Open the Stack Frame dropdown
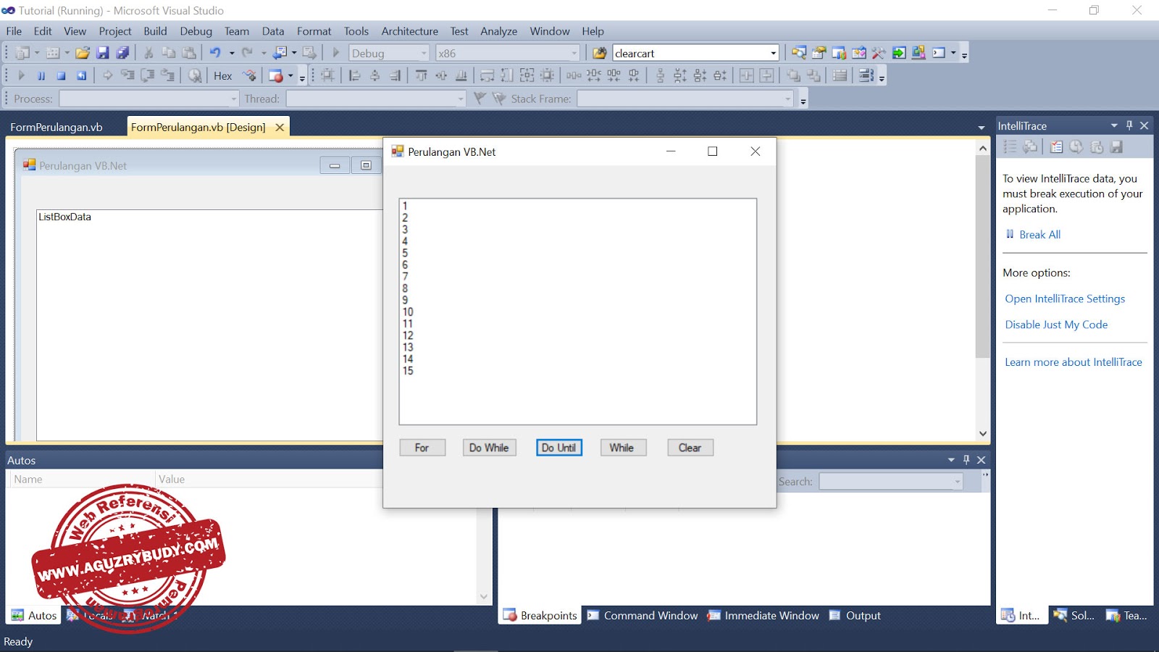 (788, 99)
